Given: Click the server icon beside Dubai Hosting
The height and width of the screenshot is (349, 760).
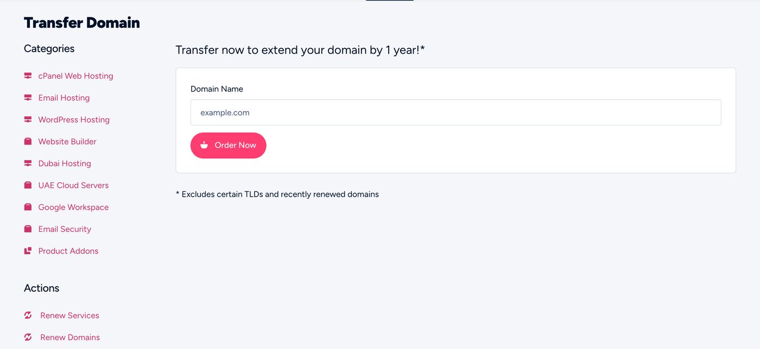Looking at the screenshot, I should coord(28,163).
